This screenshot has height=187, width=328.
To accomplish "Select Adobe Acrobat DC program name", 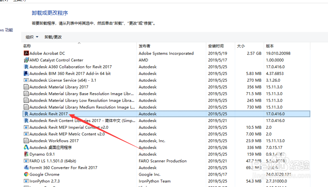I will 47,53.
